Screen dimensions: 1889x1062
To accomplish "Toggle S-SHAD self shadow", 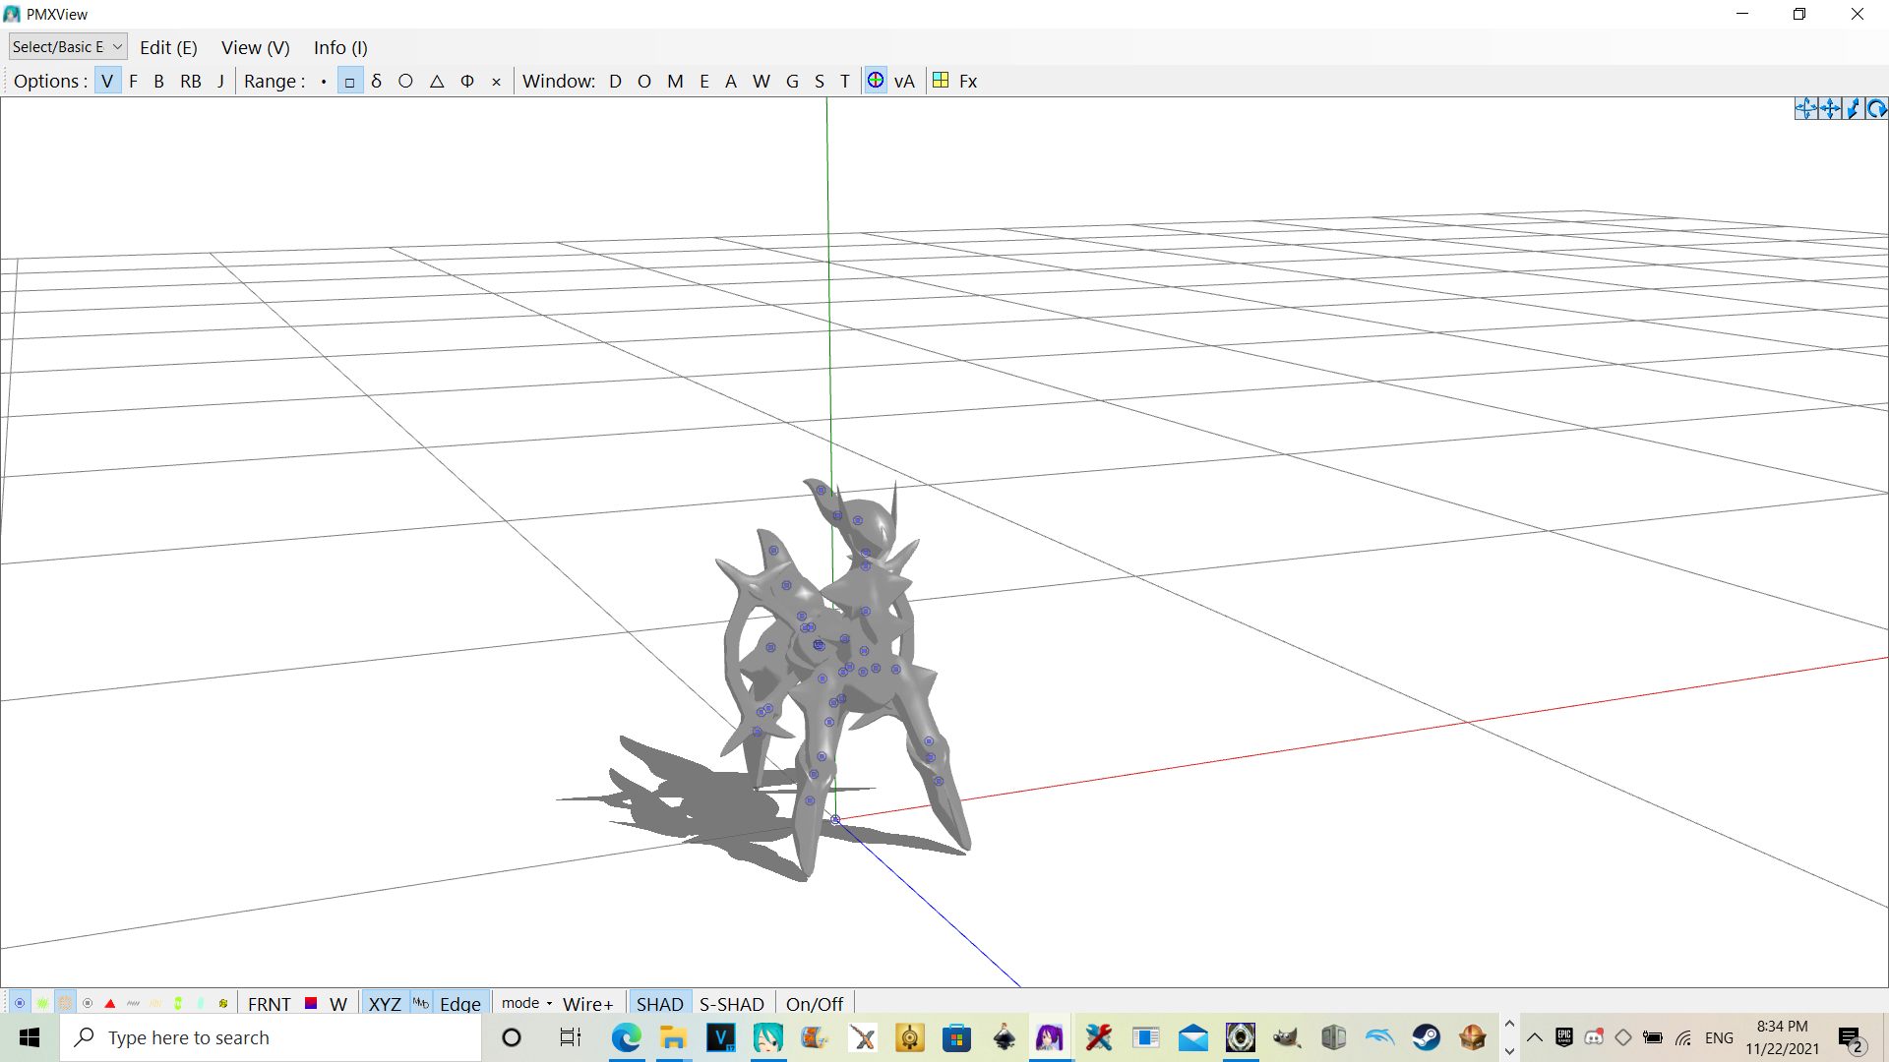I will click(x=732, y=1004).
